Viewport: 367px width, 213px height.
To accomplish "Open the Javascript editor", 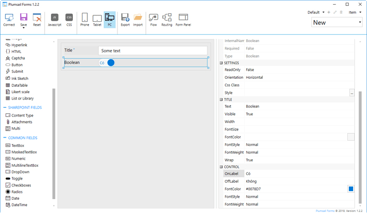I will pyautogui.click(x=55, y=20).
